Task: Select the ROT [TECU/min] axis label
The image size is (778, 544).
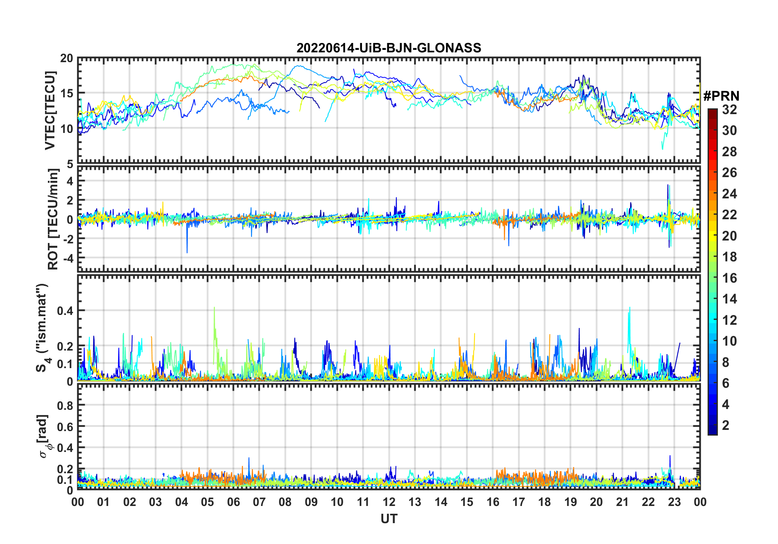Action: pos(53,219)
